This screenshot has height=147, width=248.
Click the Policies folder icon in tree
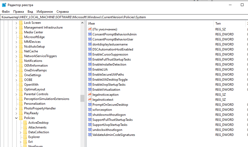(x=21, y=118)
